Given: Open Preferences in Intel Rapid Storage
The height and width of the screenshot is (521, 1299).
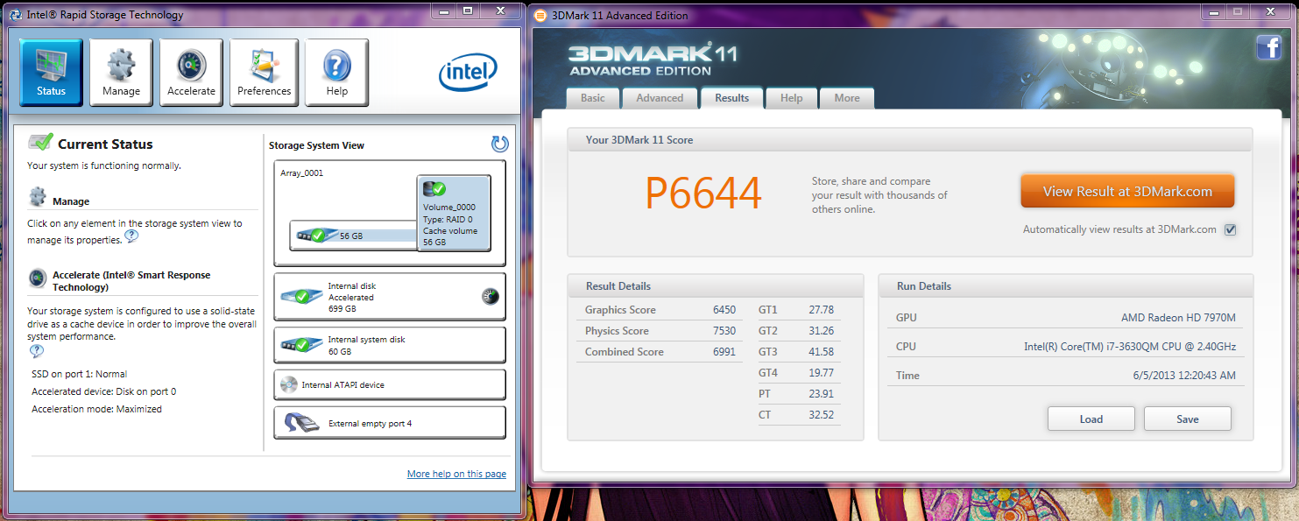Looking at the screenshot, I should (x=264, y=73).
